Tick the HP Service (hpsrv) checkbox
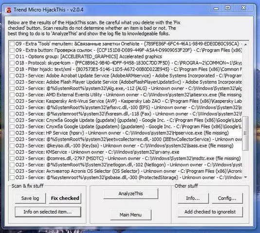 pyautogui.click(x=12, y=133)
